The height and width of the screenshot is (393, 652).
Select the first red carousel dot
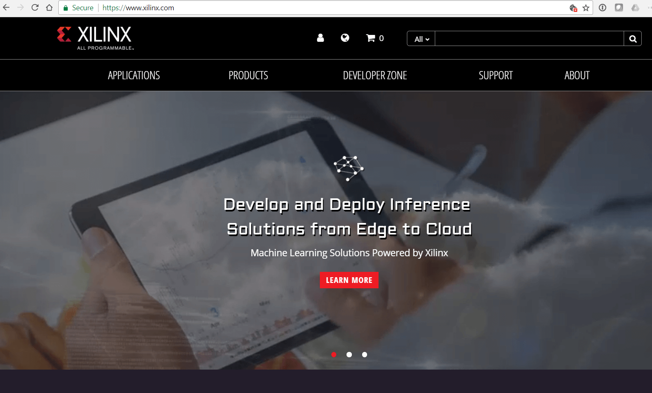click(334, 354)
